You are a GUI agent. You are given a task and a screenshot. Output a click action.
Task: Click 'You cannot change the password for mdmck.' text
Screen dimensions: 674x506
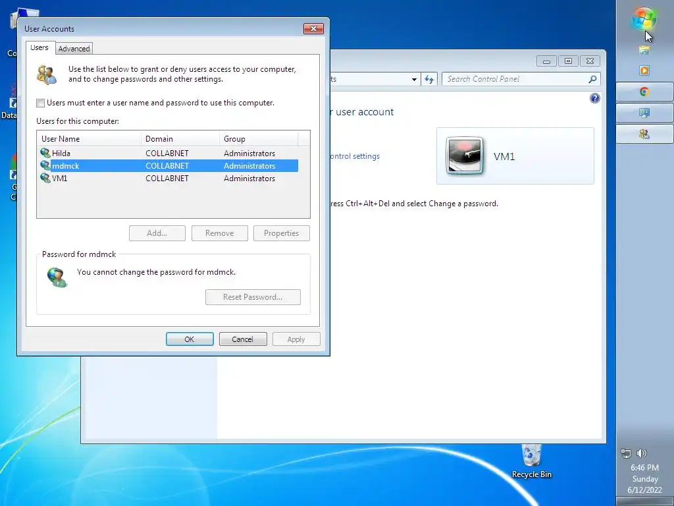tap(156, 272)
